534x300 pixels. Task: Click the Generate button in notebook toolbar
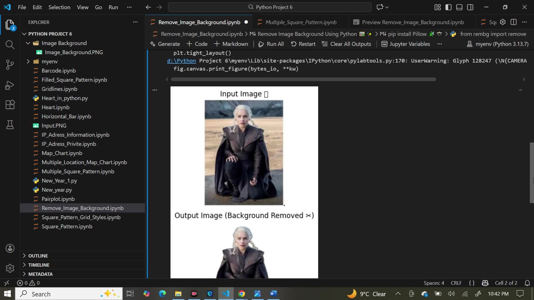pos(165,44)
